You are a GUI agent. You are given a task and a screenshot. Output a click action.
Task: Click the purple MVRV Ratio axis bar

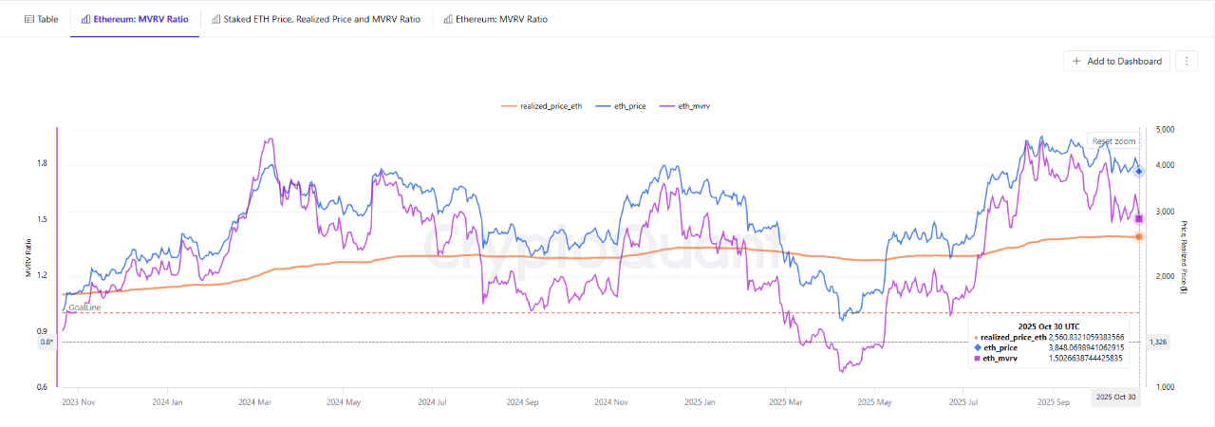point(58,256)
